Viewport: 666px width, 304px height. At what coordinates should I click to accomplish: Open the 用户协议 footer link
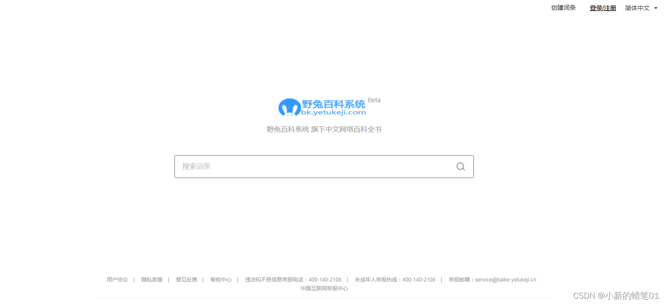pyautogui.click(x=117, y=280)
